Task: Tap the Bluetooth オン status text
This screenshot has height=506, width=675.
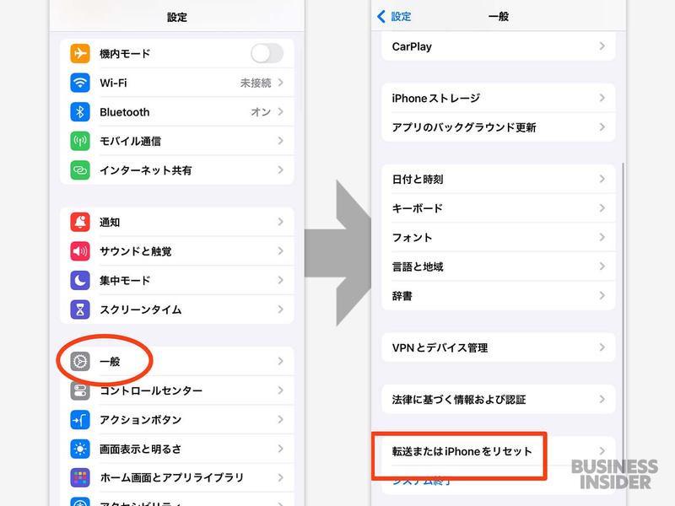Action: tap(261, 112)
